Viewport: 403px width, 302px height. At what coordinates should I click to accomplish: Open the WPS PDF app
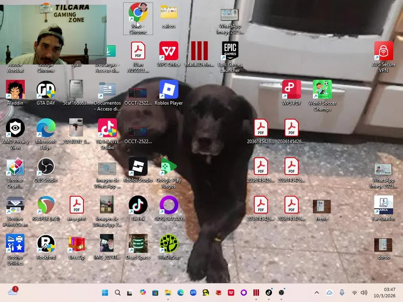coord(291,92)
